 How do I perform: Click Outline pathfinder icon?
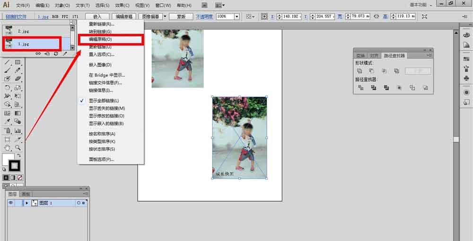412,88
